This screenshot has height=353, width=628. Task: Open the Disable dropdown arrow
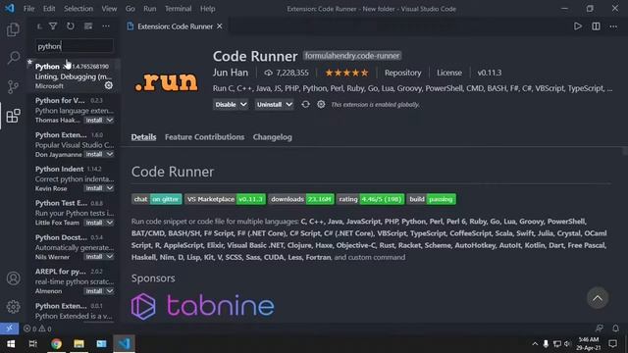click(243, 105)
